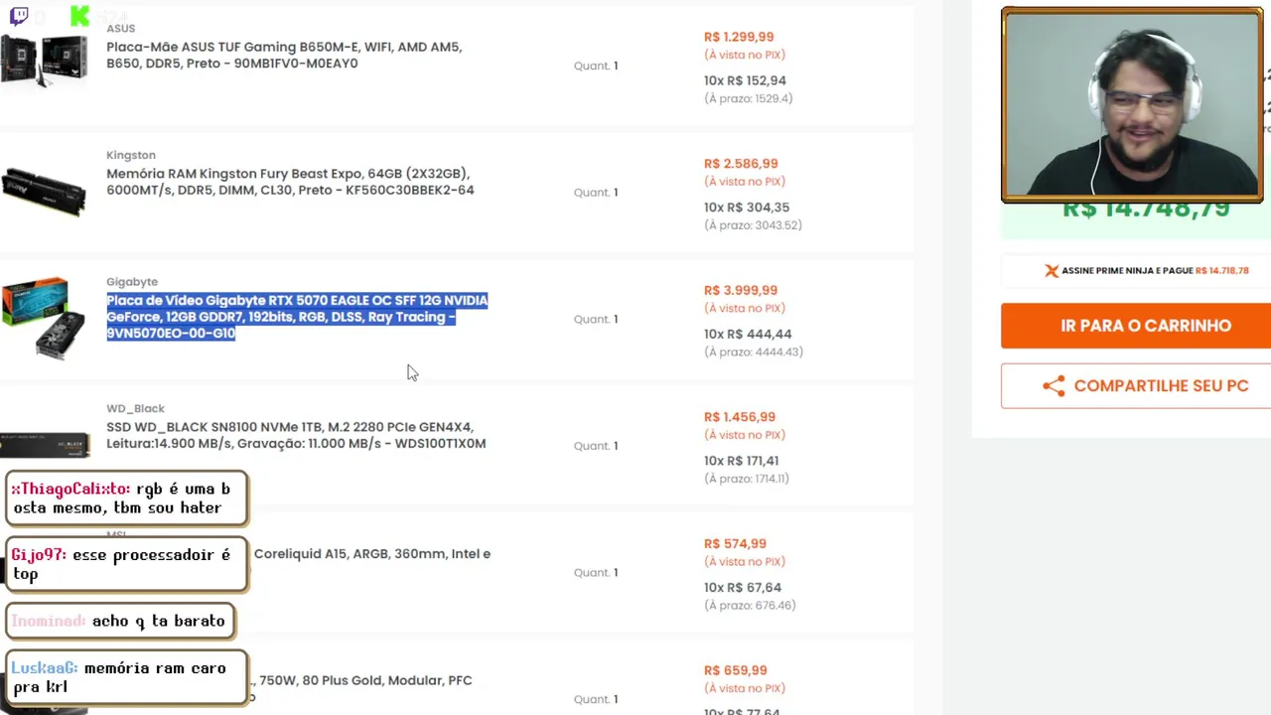
Task: Open Memória RAM Kingston Fury Beast link
Action: [x=290, y=182]
